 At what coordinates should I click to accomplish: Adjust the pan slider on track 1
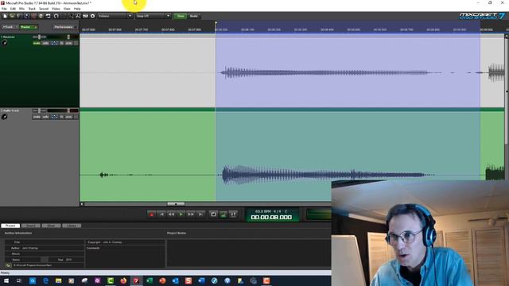point(39,37)
